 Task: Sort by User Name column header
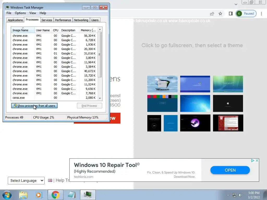coord(43,30)
